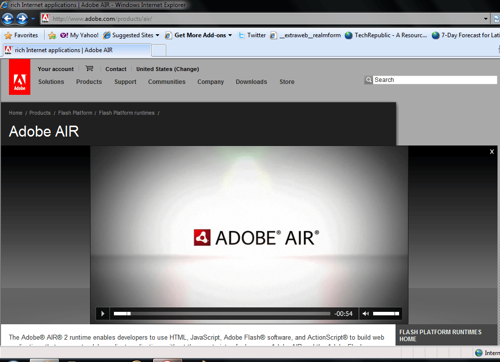Screen dimensions: 500x362
Task: Click the video remaining time -00:54
Action: (x=343, y=314)
